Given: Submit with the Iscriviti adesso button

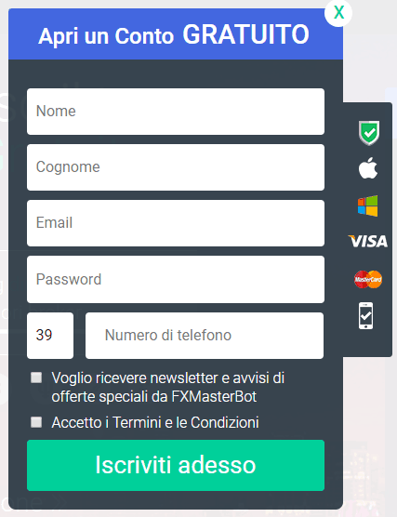Looking at the screenshot, I should tap(176, 465).
